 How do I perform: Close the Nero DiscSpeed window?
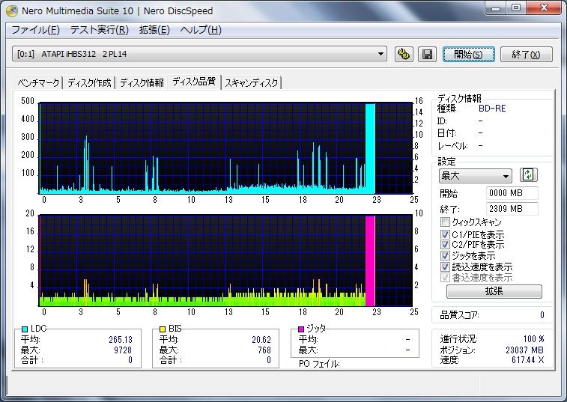click(x=544, y=8)
